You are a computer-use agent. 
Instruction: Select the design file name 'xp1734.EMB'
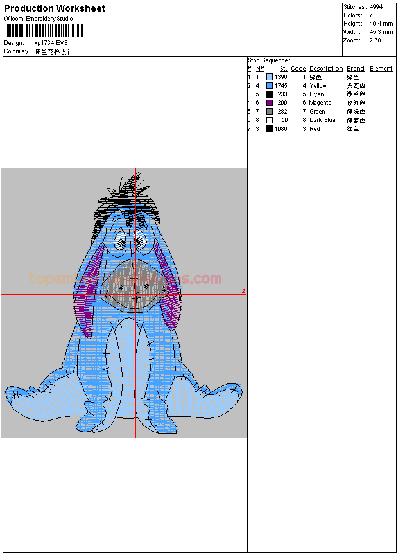coord(51,43)
